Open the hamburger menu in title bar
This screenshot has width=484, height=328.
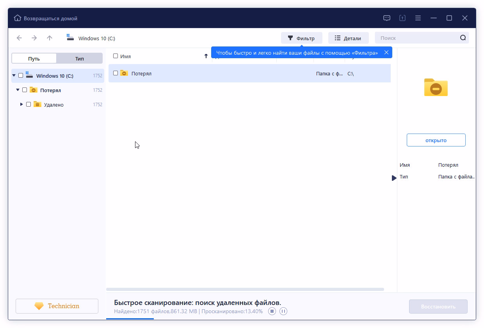(x=418, y=18)
